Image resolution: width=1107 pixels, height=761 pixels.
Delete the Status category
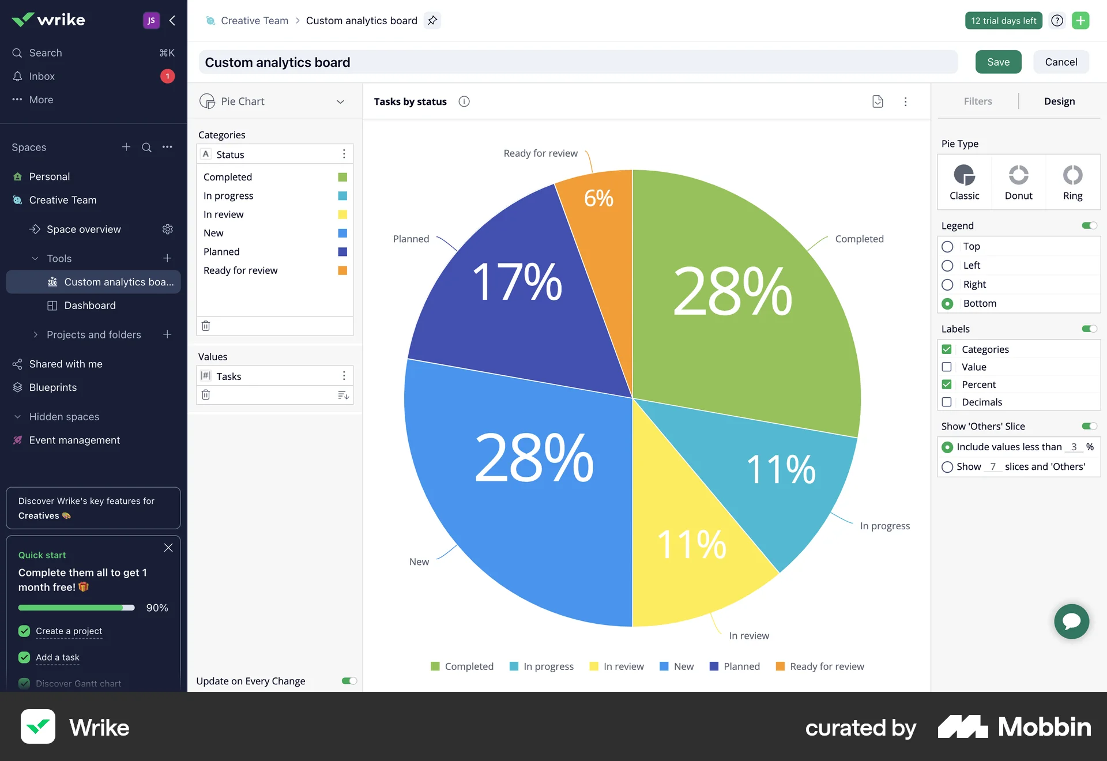[206, 326]
